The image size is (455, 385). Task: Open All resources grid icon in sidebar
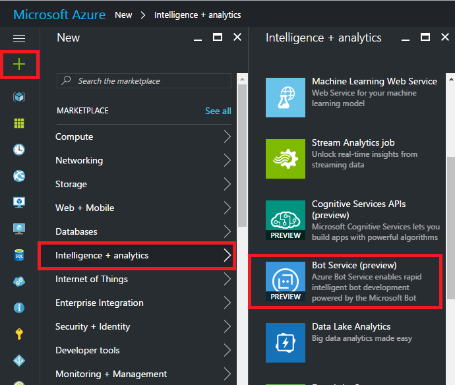click(19, 123)
